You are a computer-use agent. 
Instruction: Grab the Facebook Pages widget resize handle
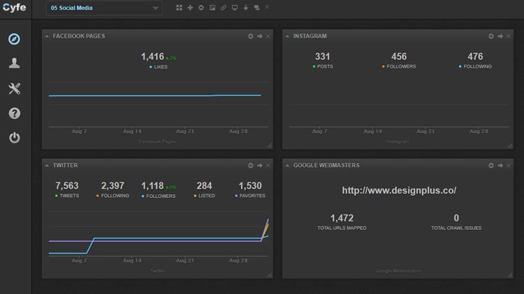coord(270,146)
